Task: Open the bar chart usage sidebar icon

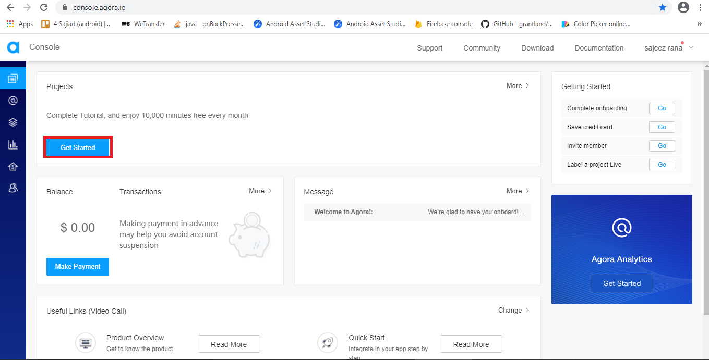Action: 13,144
